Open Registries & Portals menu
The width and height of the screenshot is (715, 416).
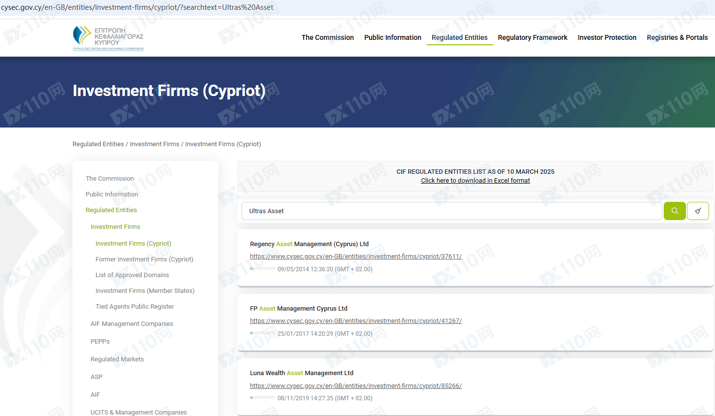677,37
